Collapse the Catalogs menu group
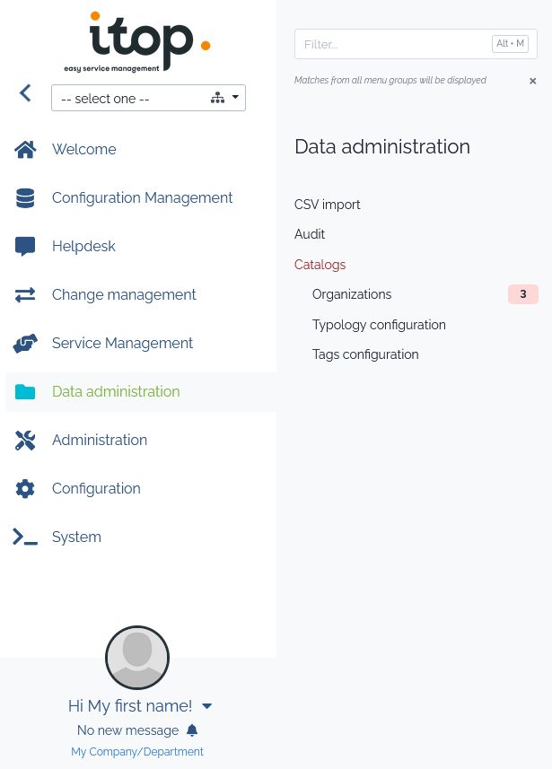 click(x=320, y=265)
